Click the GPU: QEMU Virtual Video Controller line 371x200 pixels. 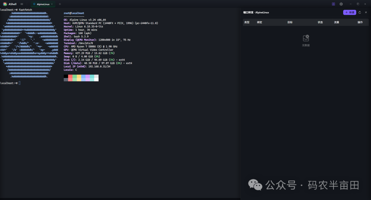click(x=89, y=50)
